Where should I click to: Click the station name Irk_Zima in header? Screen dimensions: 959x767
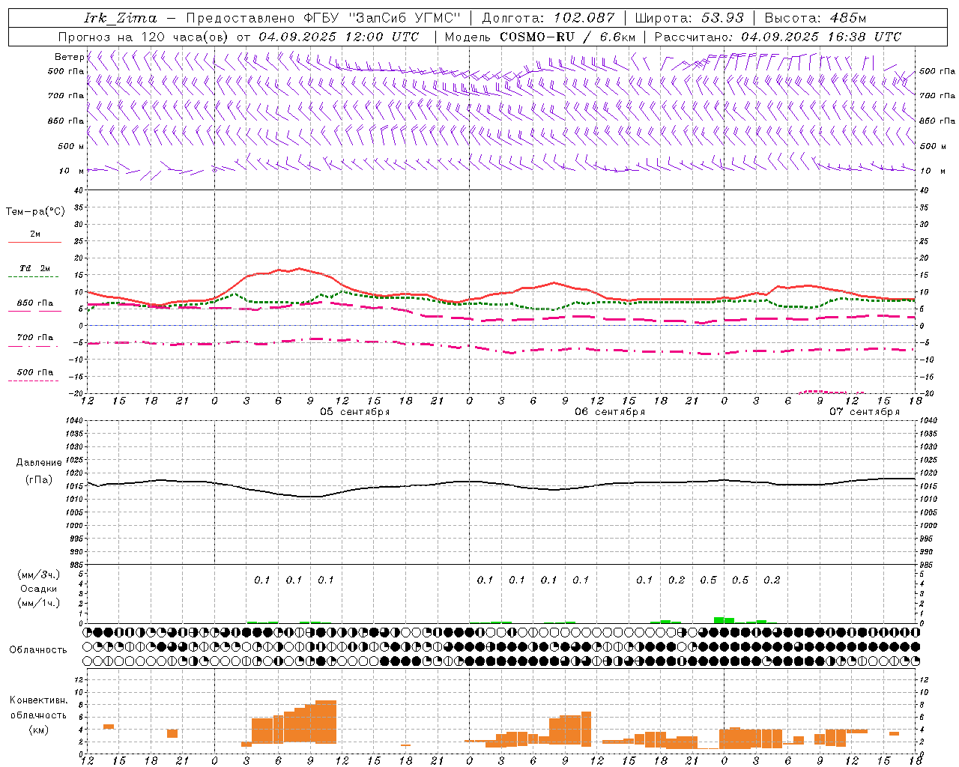(121, 18)
